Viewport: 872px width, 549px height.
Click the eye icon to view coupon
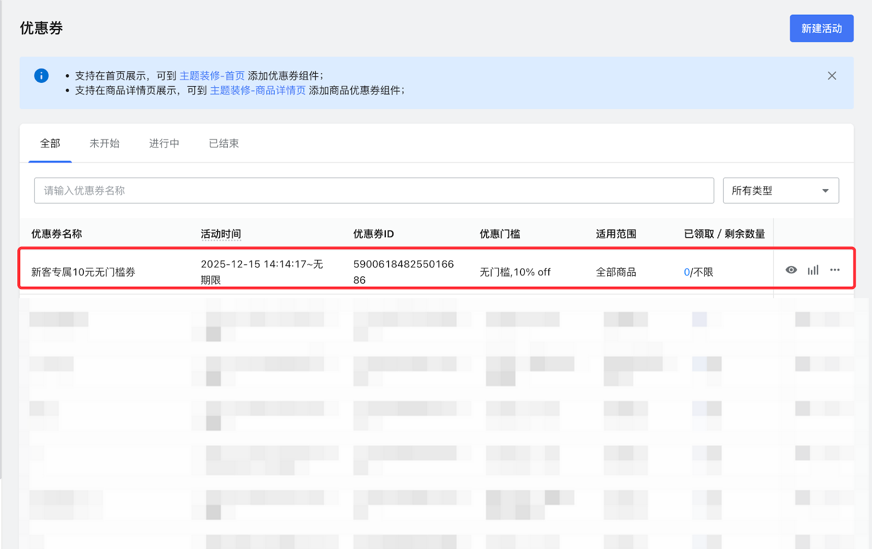[791, 270]
